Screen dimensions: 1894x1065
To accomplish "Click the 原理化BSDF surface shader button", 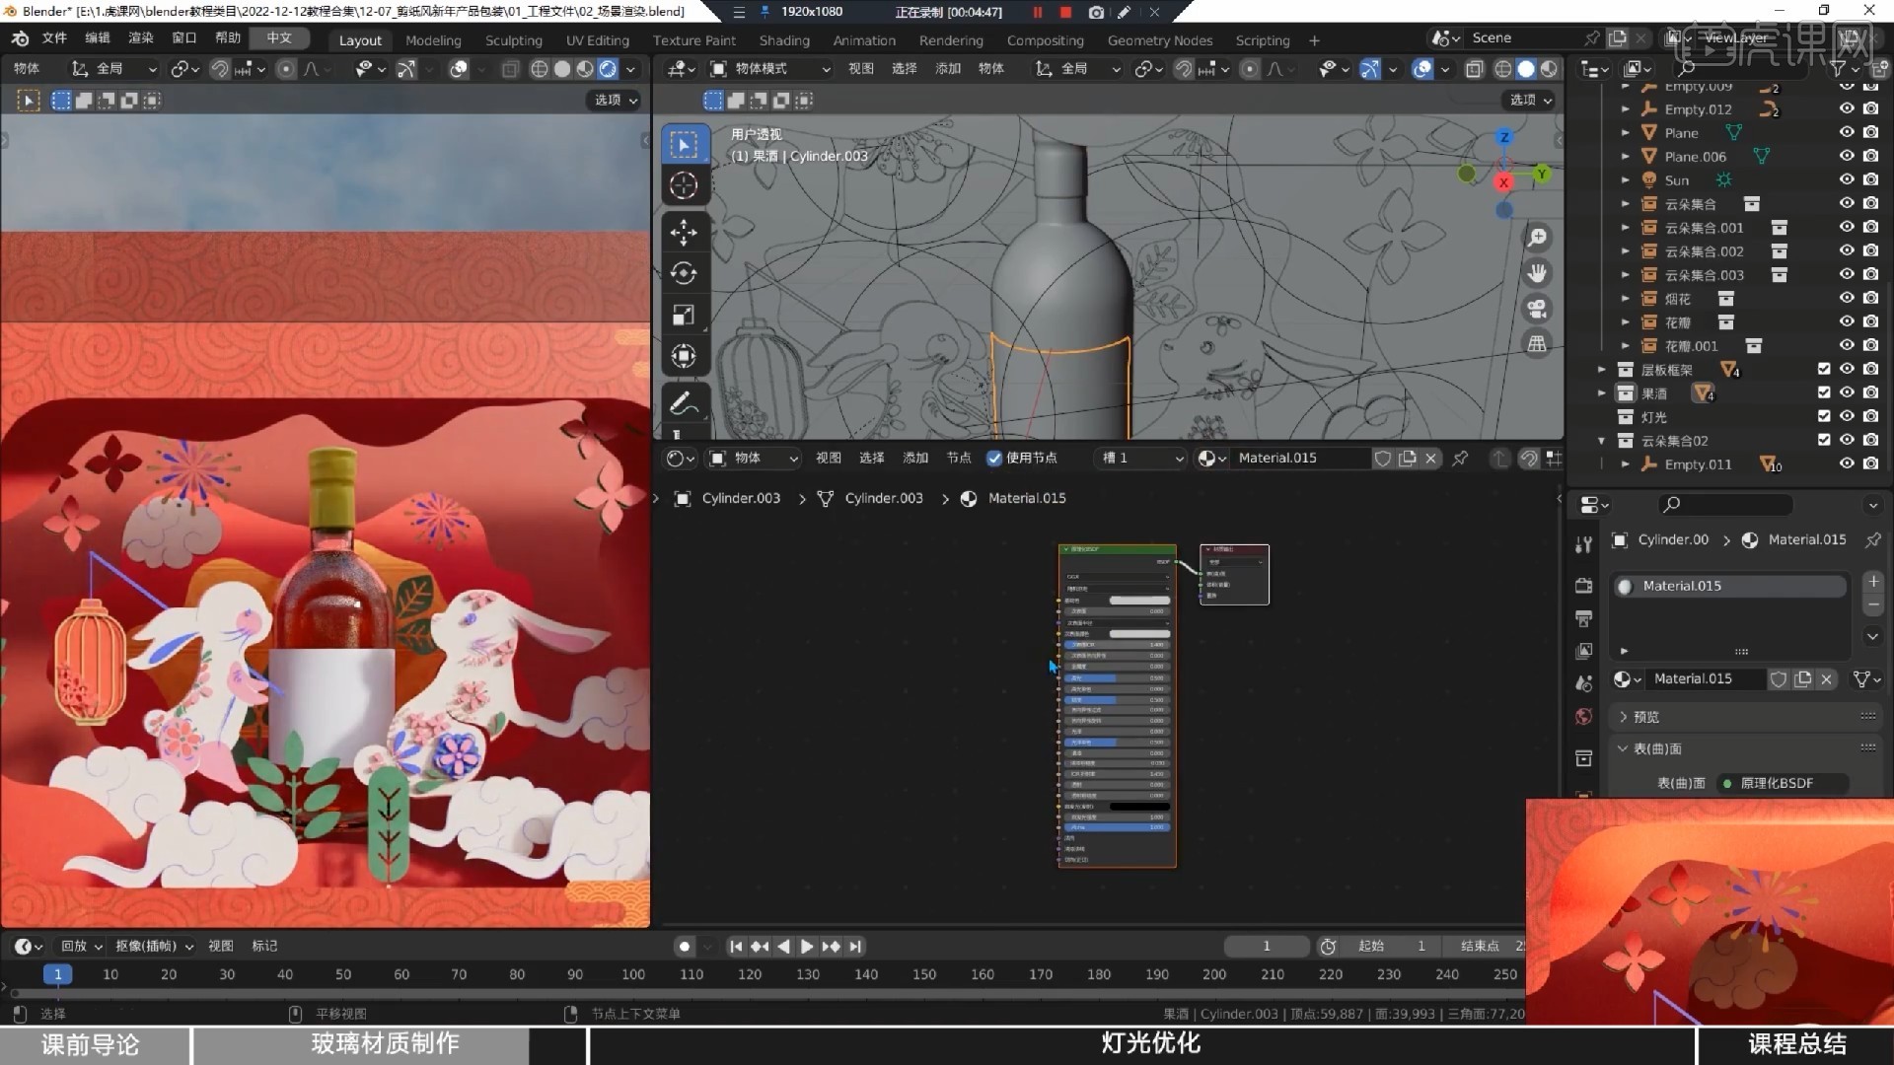I will [x=1783, y=783].
